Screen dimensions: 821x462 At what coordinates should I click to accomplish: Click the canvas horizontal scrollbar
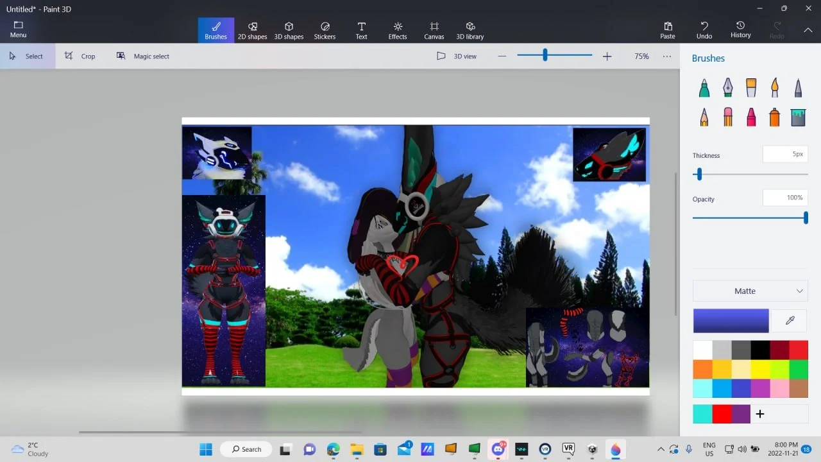[220, 432]
